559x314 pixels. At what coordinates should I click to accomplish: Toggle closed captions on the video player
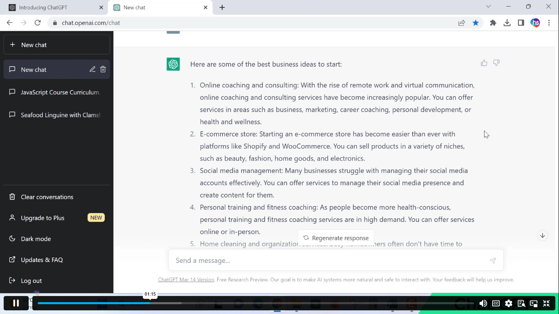[496, 303]
